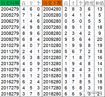This screenshot has width=105, height=97.
Task: Click period 2007280
Action: pos(52,27)
